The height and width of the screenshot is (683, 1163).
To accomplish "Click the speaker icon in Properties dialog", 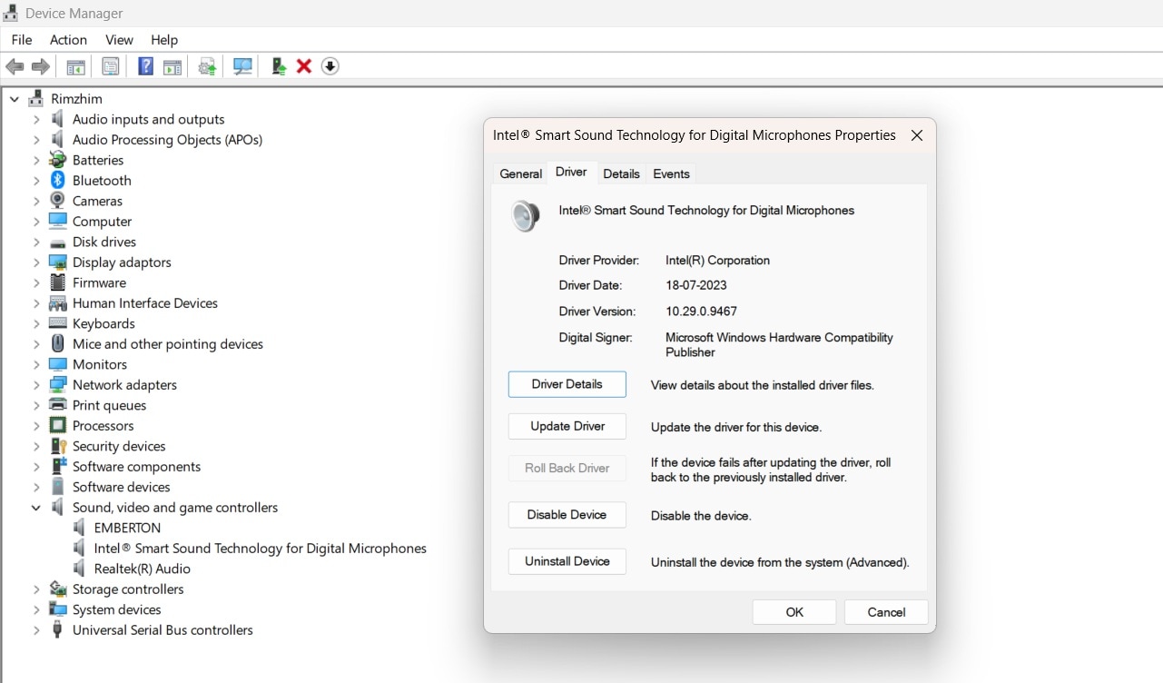I will click(526, 216).
